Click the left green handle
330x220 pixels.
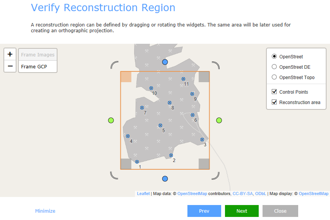[x=111, y=120]
